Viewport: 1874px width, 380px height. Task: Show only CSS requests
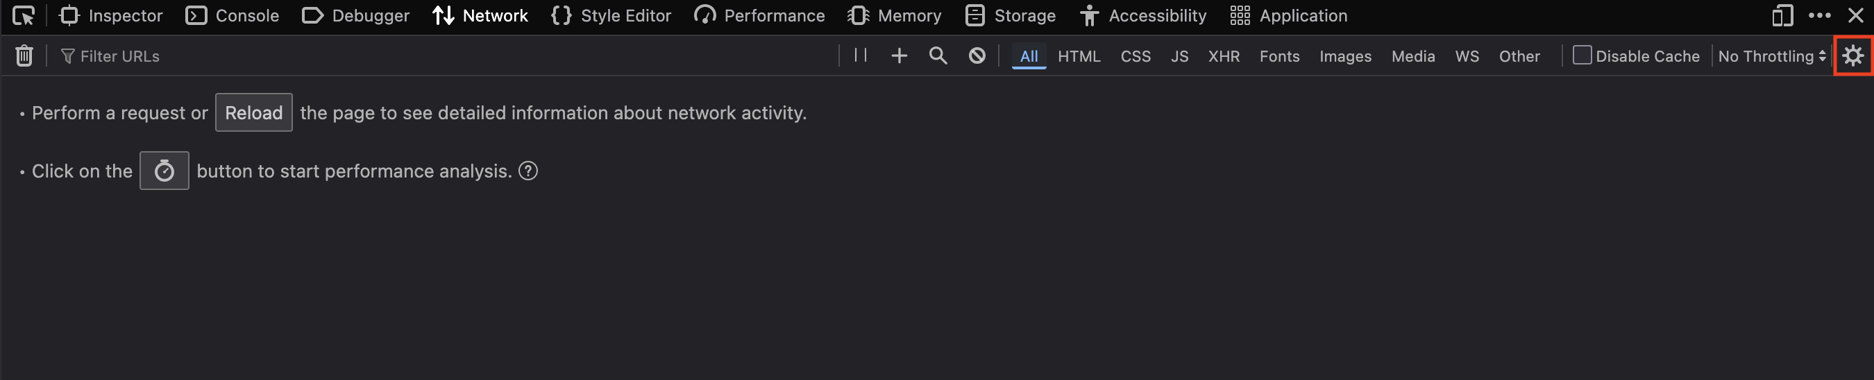click(1136, 56)
